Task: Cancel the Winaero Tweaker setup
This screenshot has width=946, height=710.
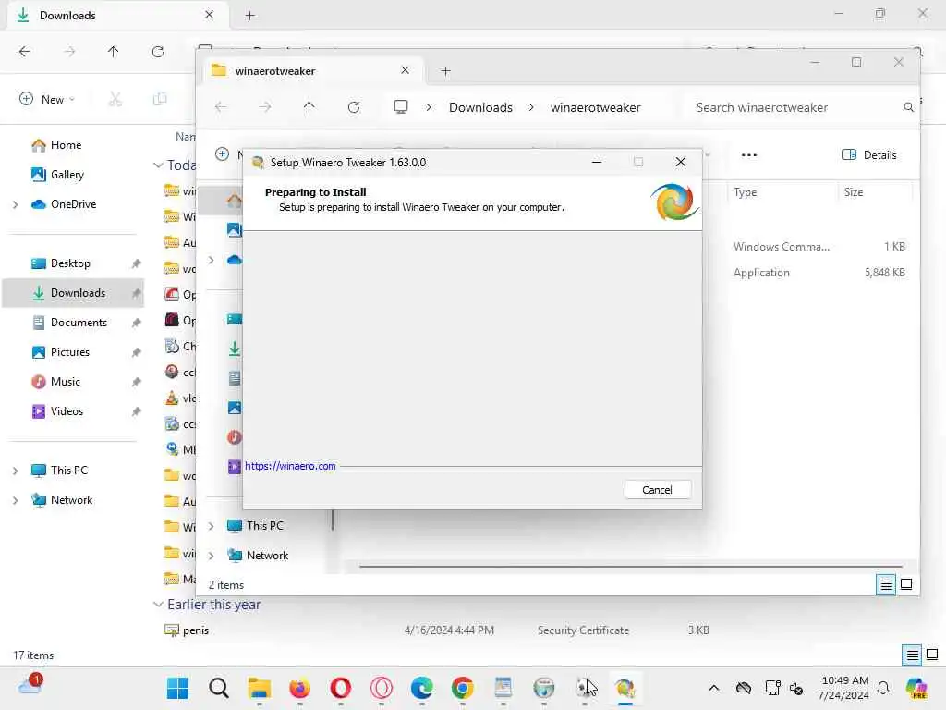Action: (657, 490)
